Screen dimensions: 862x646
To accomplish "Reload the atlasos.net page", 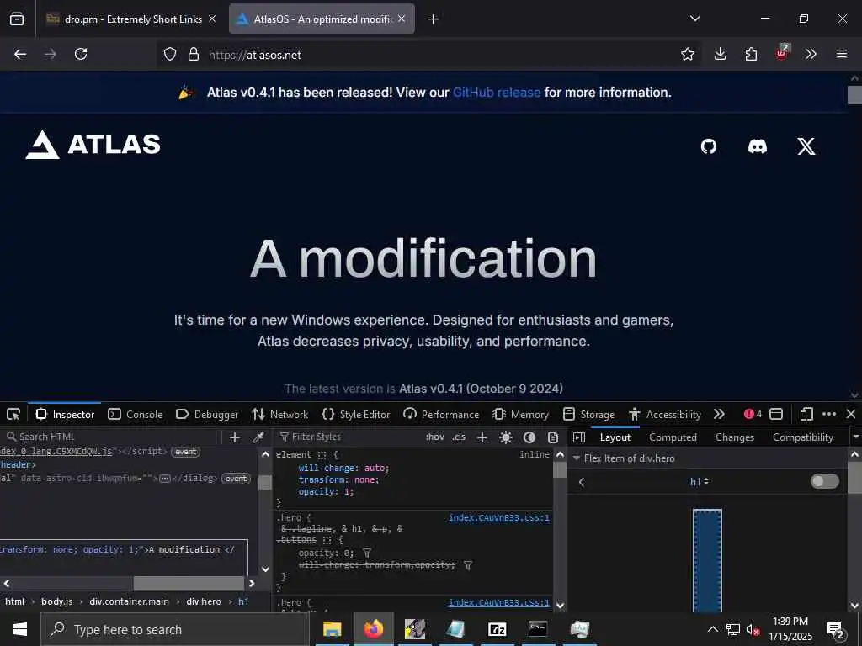I will coord(81,54).
